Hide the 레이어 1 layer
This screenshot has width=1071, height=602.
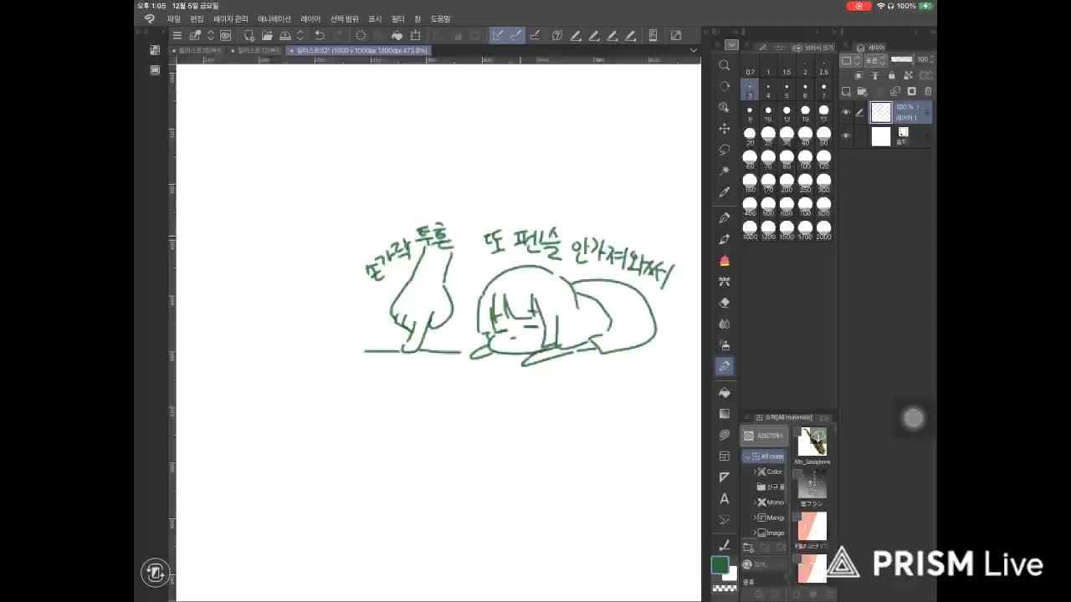coord(845,112)
